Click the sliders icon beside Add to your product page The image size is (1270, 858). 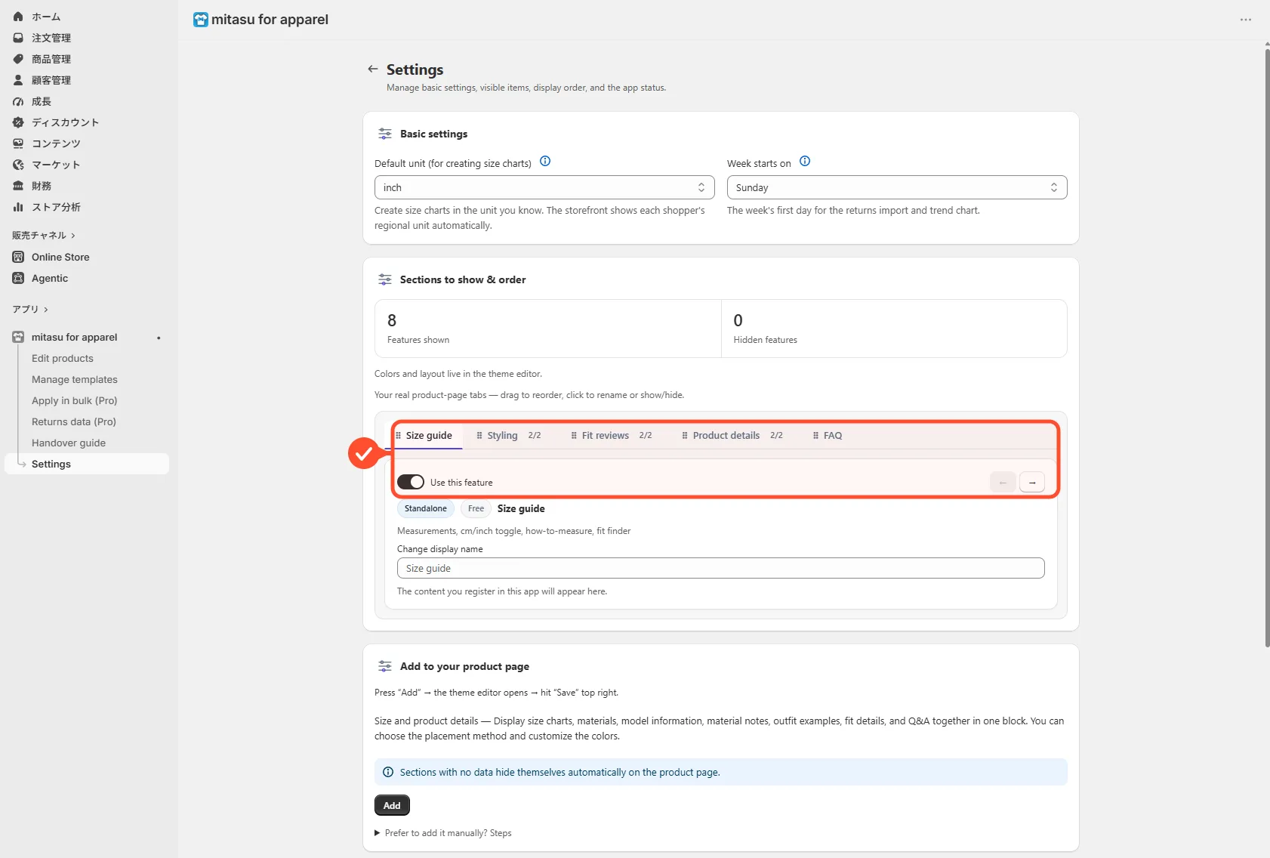coord(385,666)
